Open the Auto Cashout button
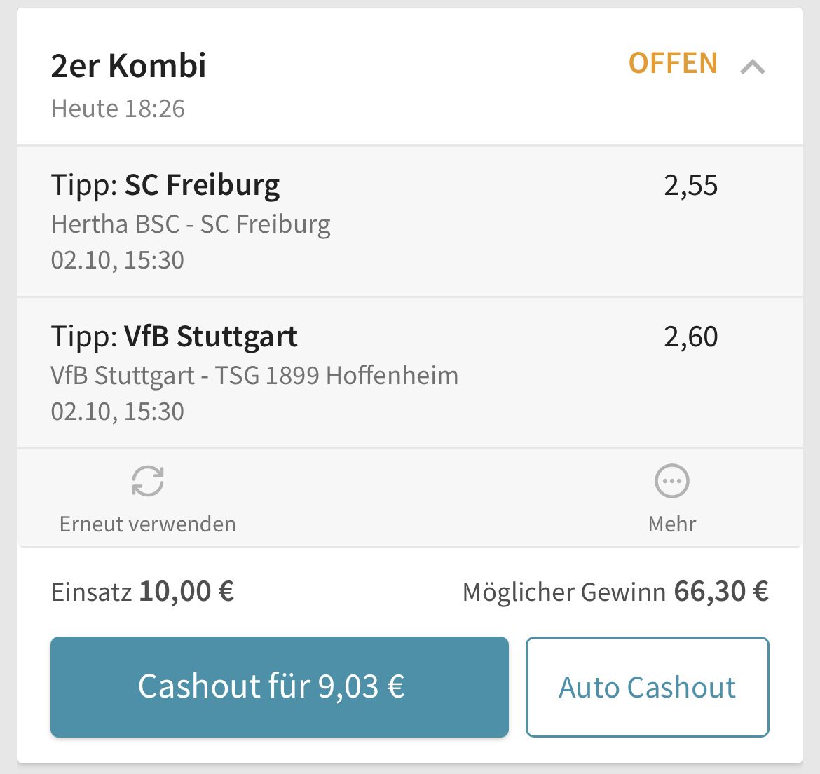 pos(648,686)
